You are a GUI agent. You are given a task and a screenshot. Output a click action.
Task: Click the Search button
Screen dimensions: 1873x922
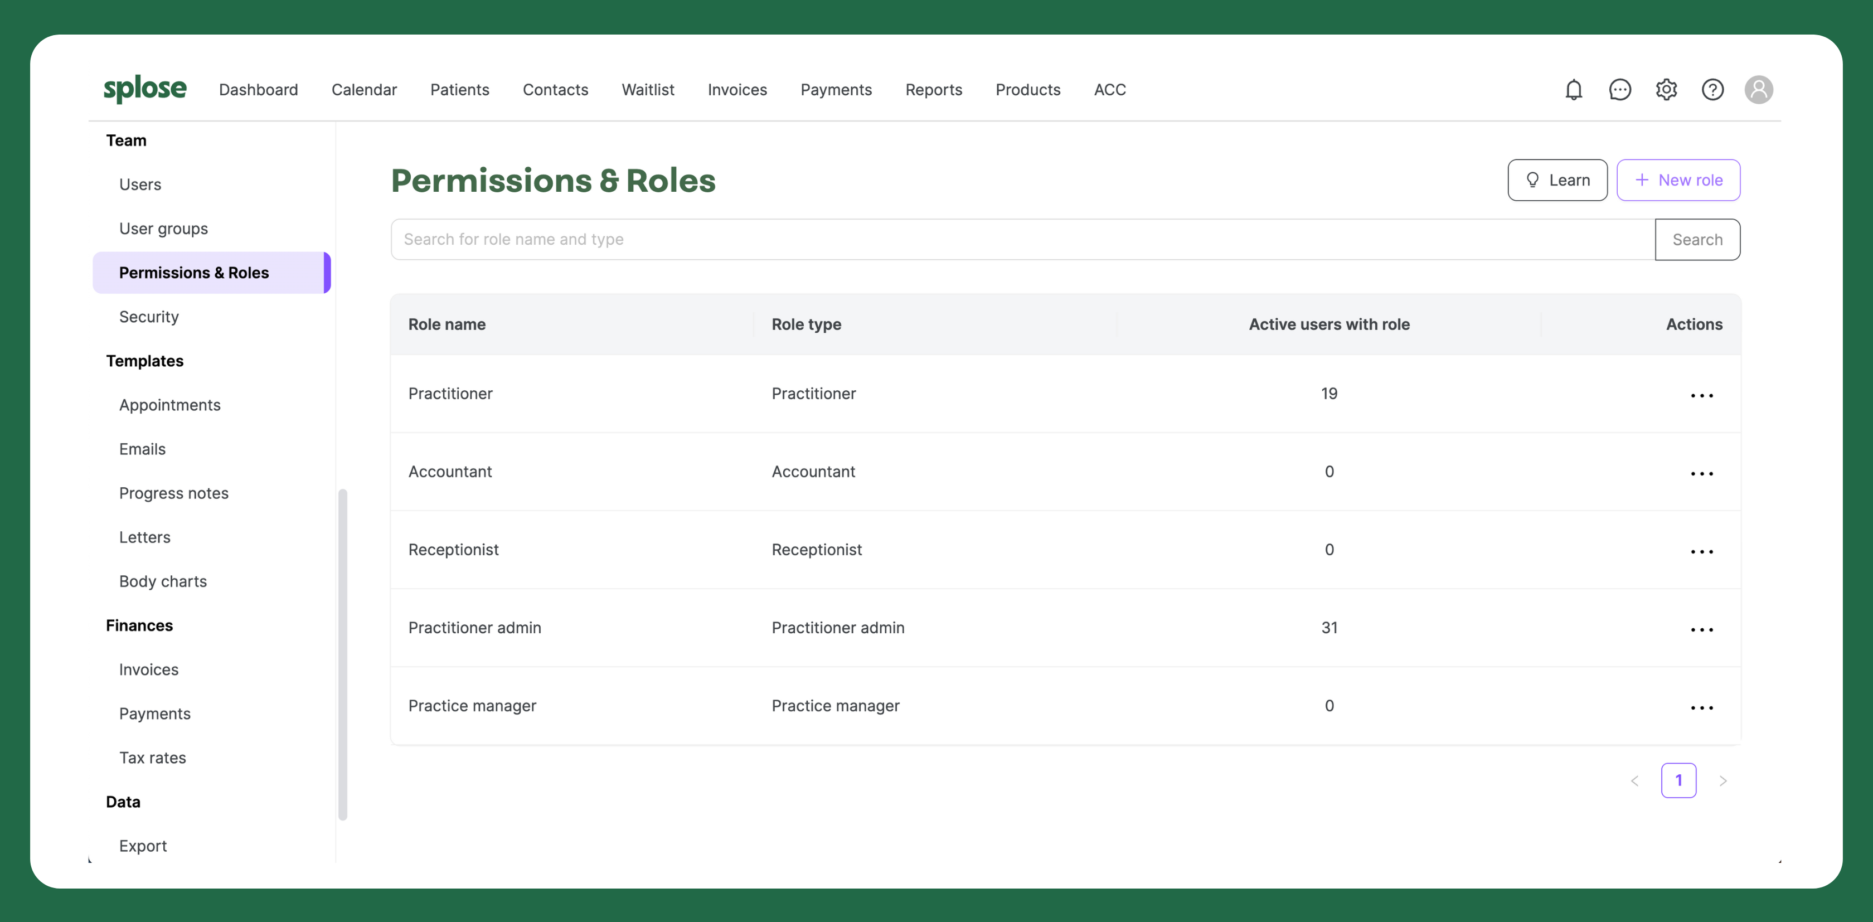tap(1698, 239)
